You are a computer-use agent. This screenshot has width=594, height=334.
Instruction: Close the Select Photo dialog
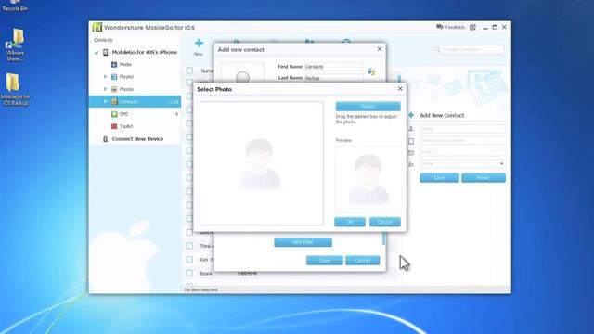[x=400, y=89]
